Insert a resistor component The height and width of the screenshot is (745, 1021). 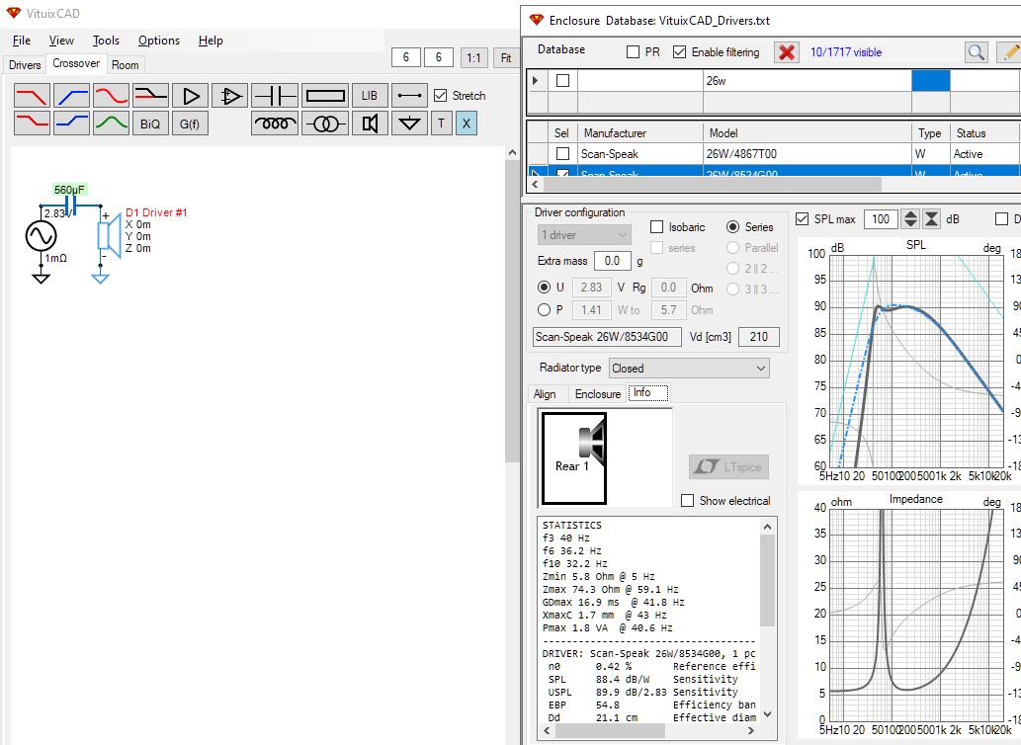pyautogui.click(x=325, y=96)
